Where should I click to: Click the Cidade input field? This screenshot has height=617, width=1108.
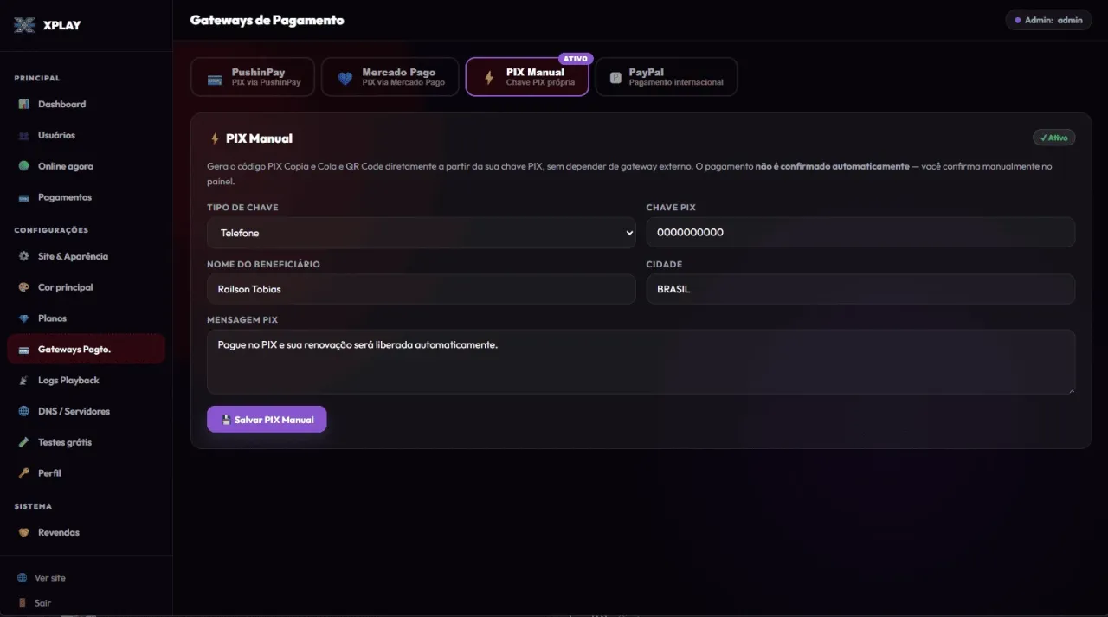tap(860, 289)
